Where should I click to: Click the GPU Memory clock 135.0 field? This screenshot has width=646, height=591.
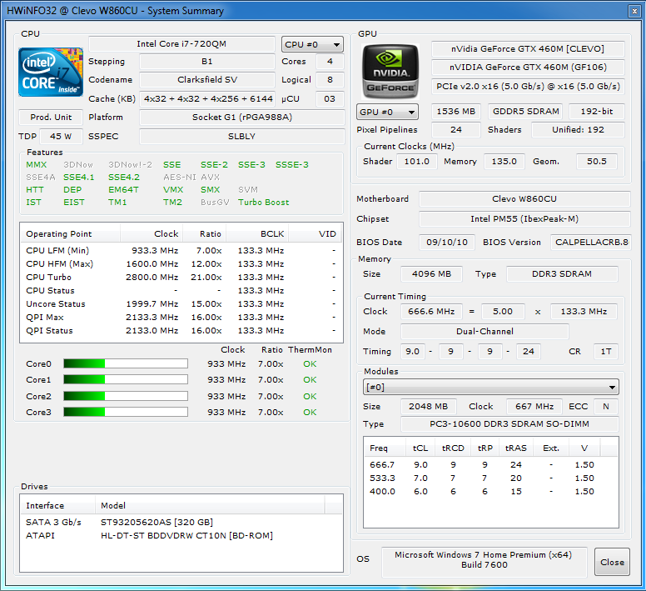(504, 161)
